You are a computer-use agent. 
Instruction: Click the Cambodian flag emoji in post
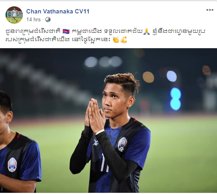click(66, 31)
